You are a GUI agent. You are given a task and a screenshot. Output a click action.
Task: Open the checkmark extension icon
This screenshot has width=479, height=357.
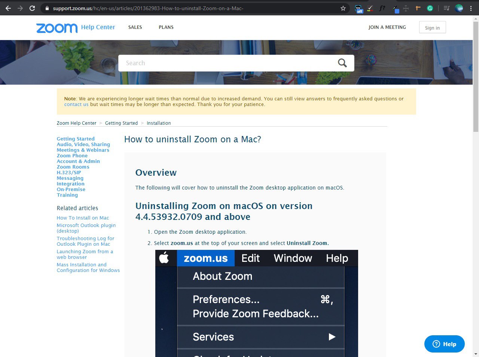pyautogui.click(x=370, y=8)
